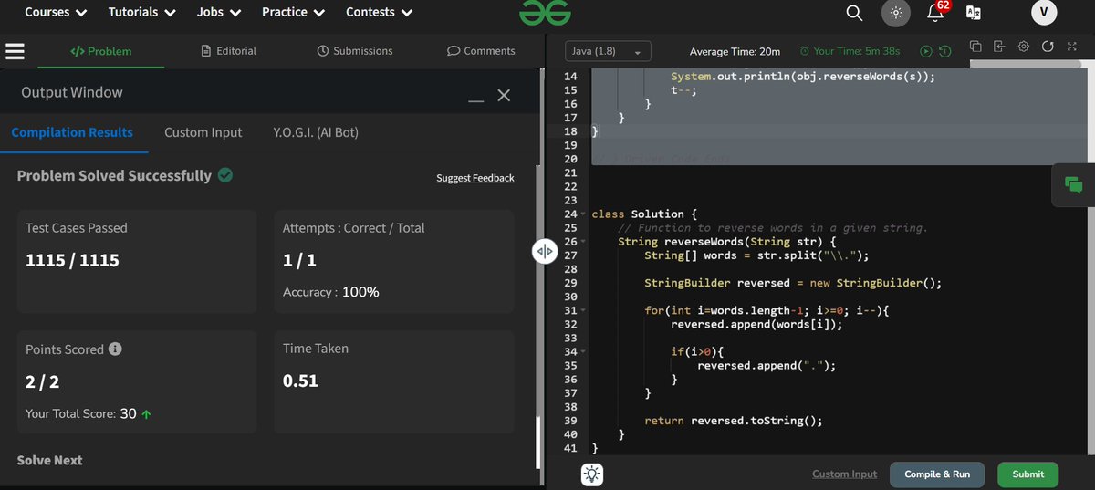Screen dimensions: 1095x490
Task: Collapse code fold at line 24
Action: (x=582, y=214)
